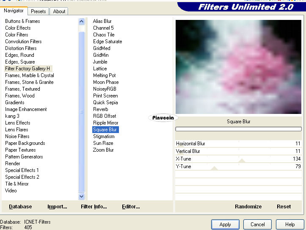The width and height of the screenshot is (306, 230).
Task: Select Distortion Filters category
Action: [x=21, y=48]
